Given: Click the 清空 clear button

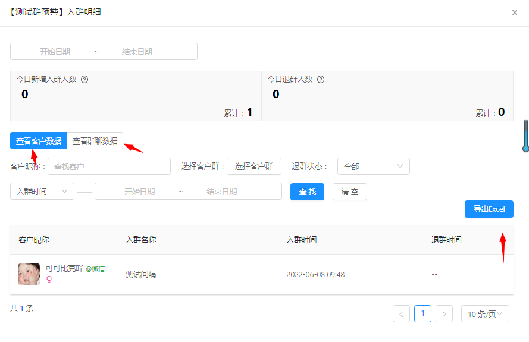Looking at the screenshot, I should pyautogui.click(x=349, y=192).
